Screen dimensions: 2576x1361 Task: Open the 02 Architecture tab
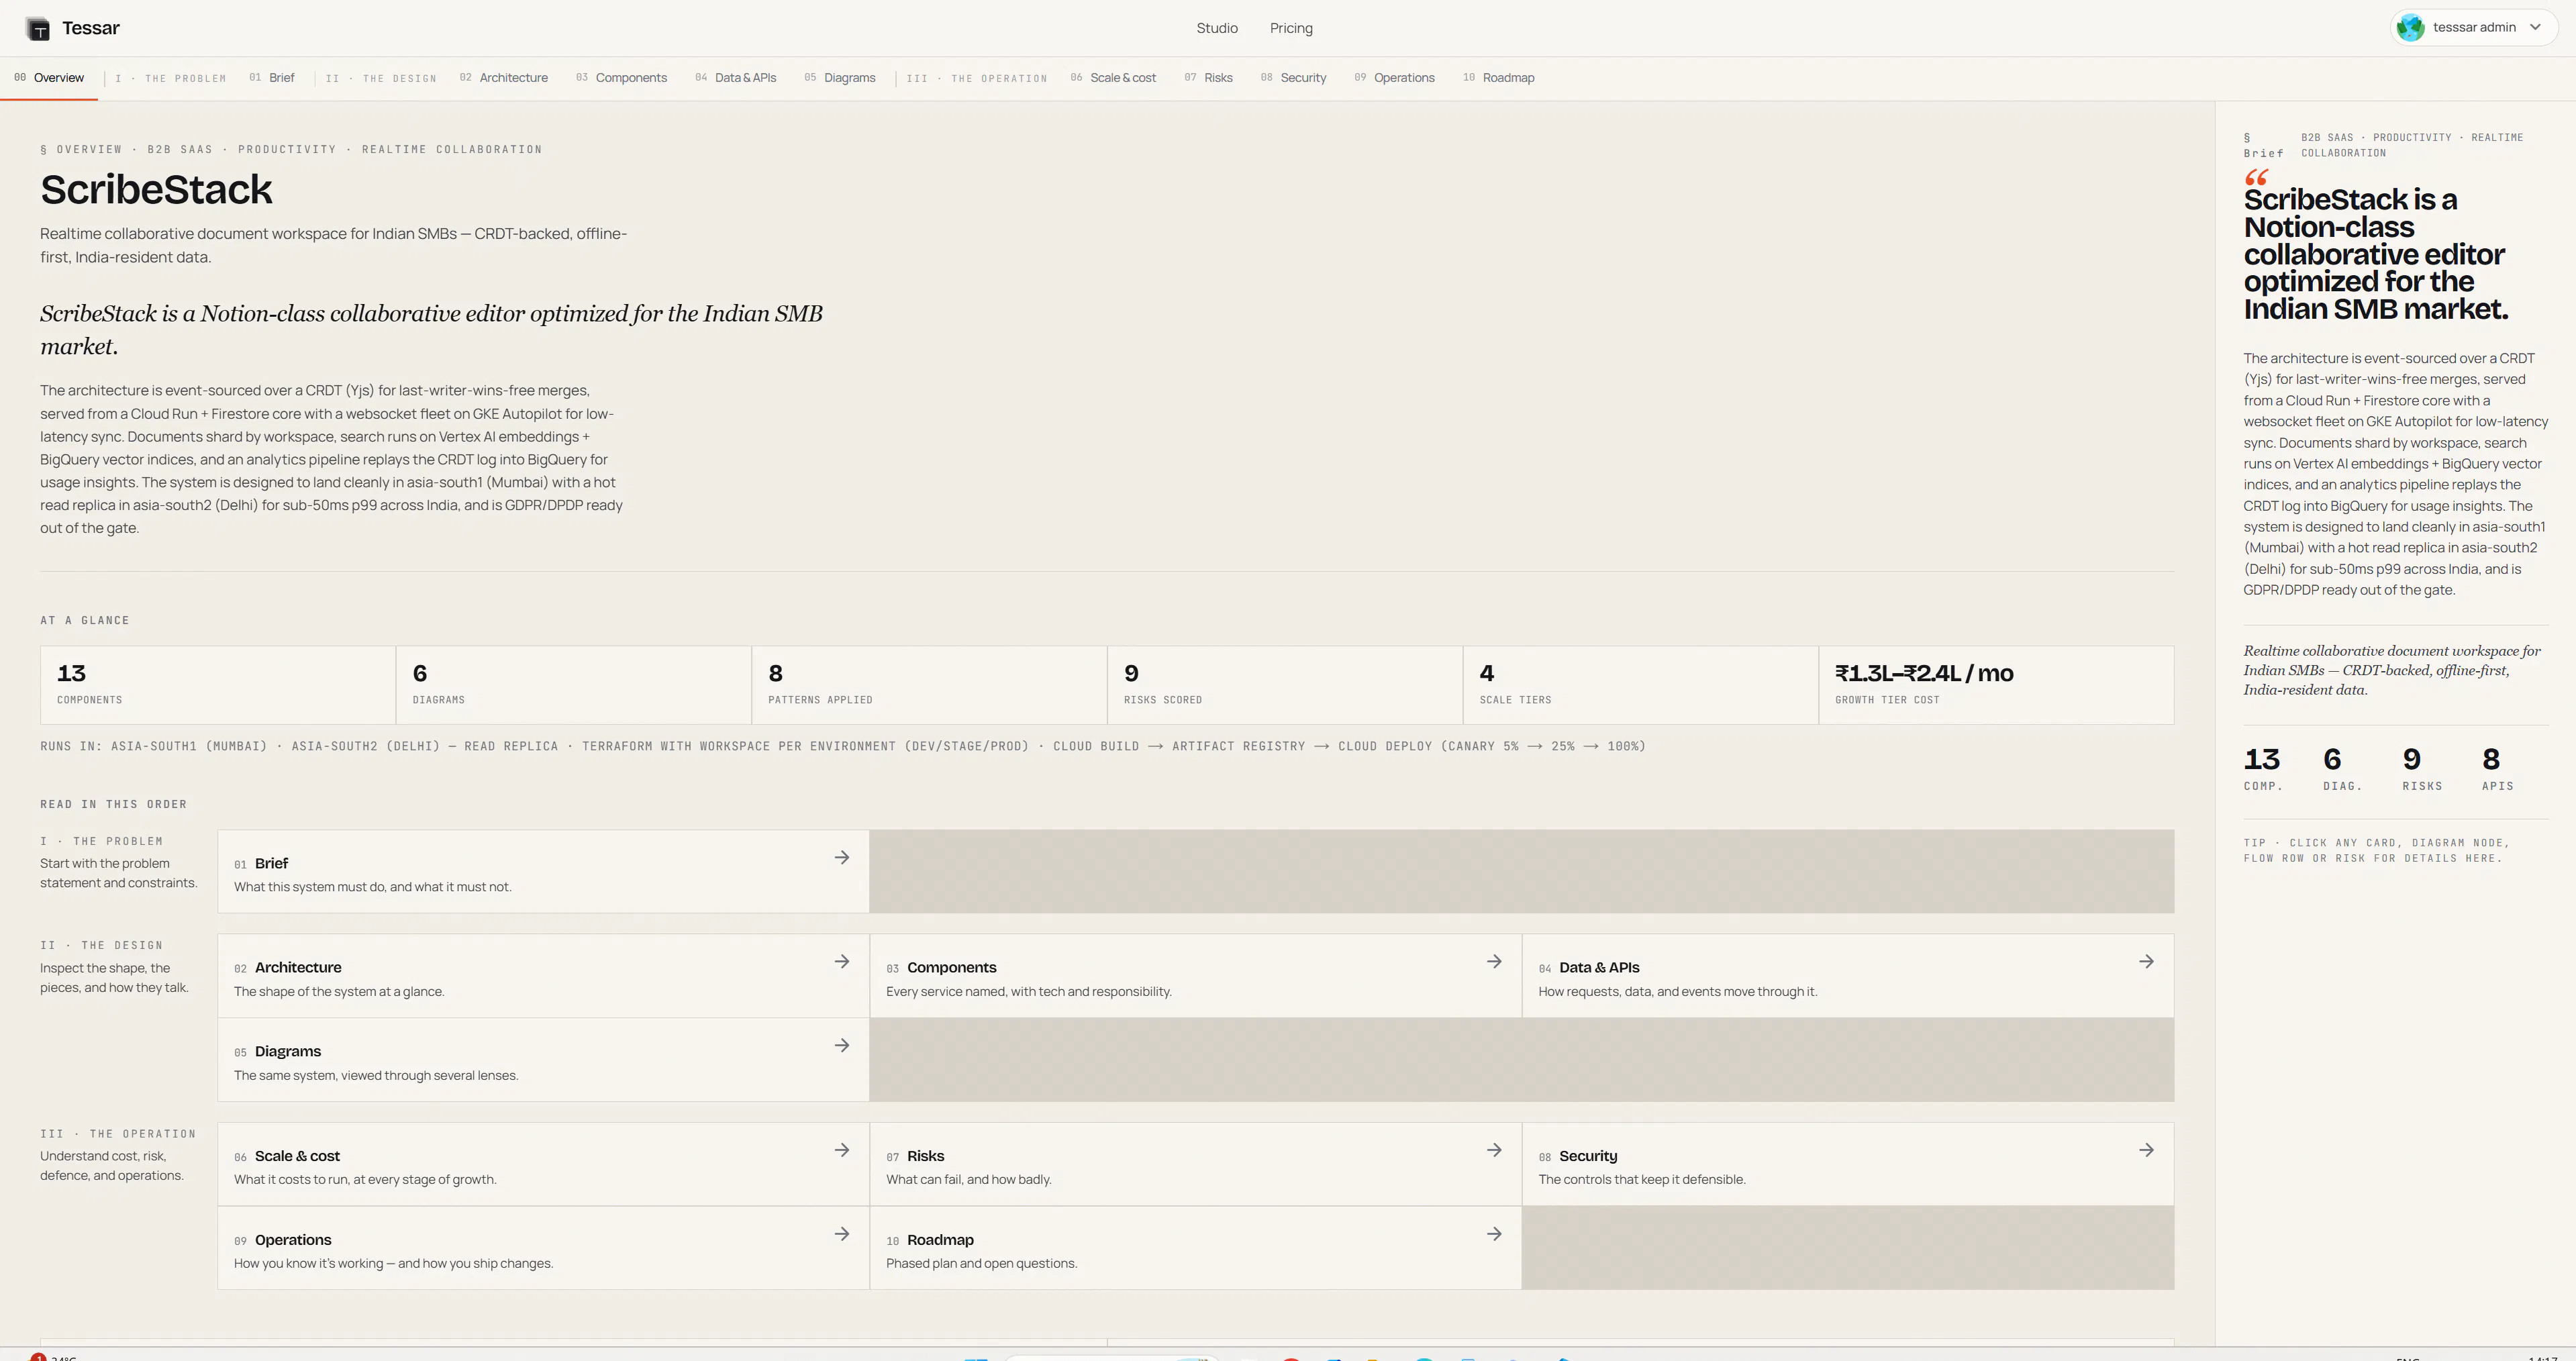(504, 78)
